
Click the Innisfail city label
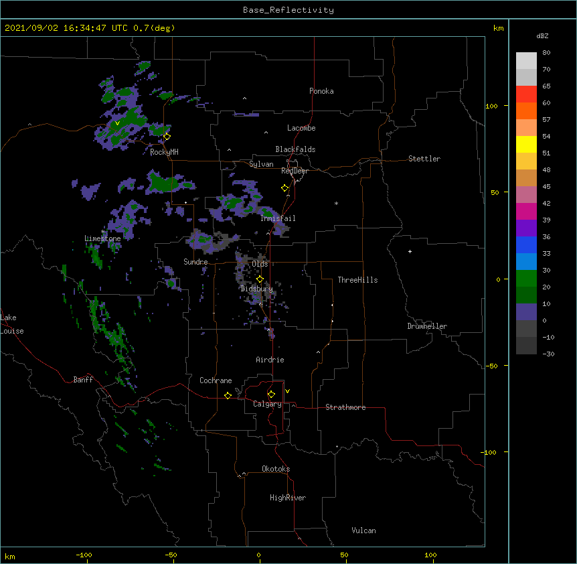(x=278, y=218)
